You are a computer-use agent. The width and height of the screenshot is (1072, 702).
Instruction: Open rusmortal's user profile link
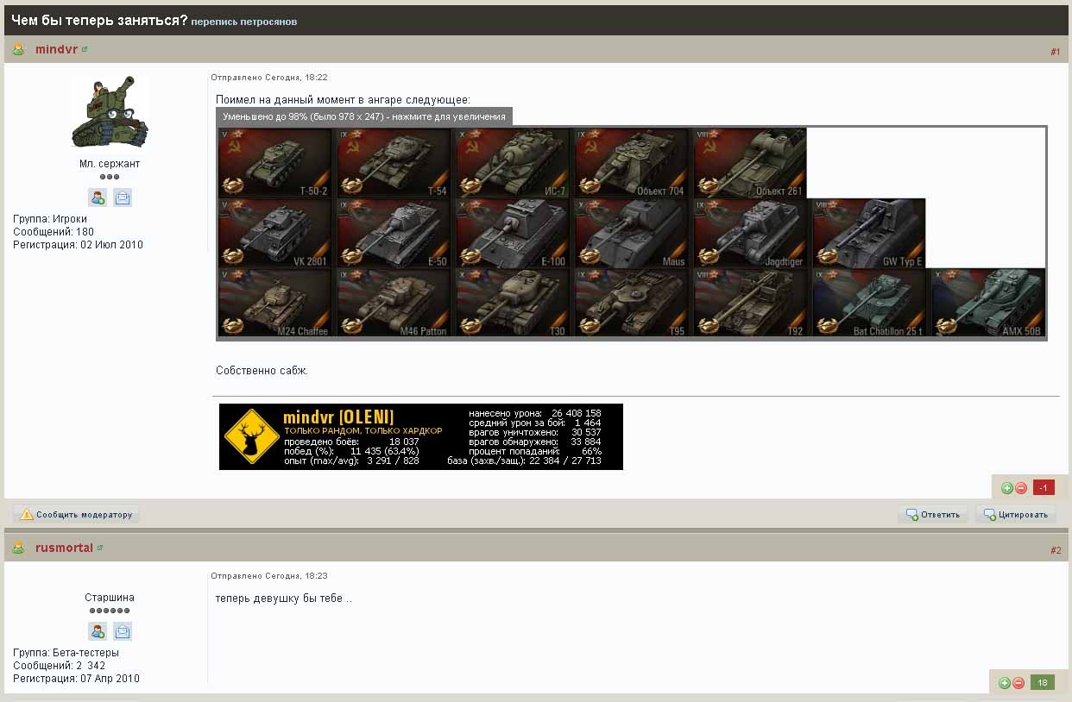tap(64, 548)
